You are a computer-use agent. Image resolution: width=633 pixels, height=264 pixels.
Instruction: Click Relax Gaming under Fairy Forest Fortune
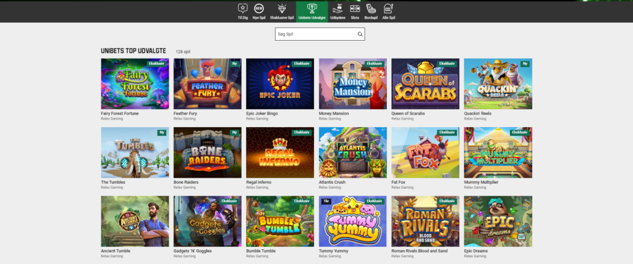[112, 119]
